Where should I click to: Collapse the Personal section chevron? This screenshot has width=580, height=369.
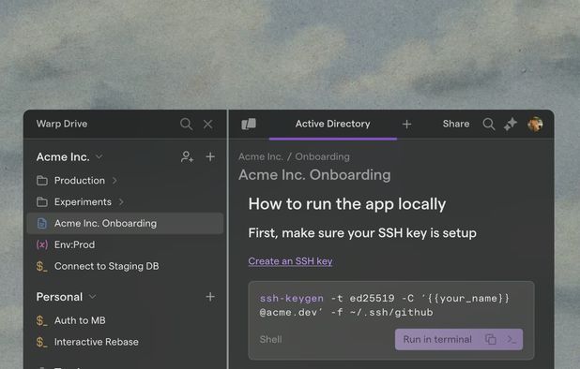[93, 297]
